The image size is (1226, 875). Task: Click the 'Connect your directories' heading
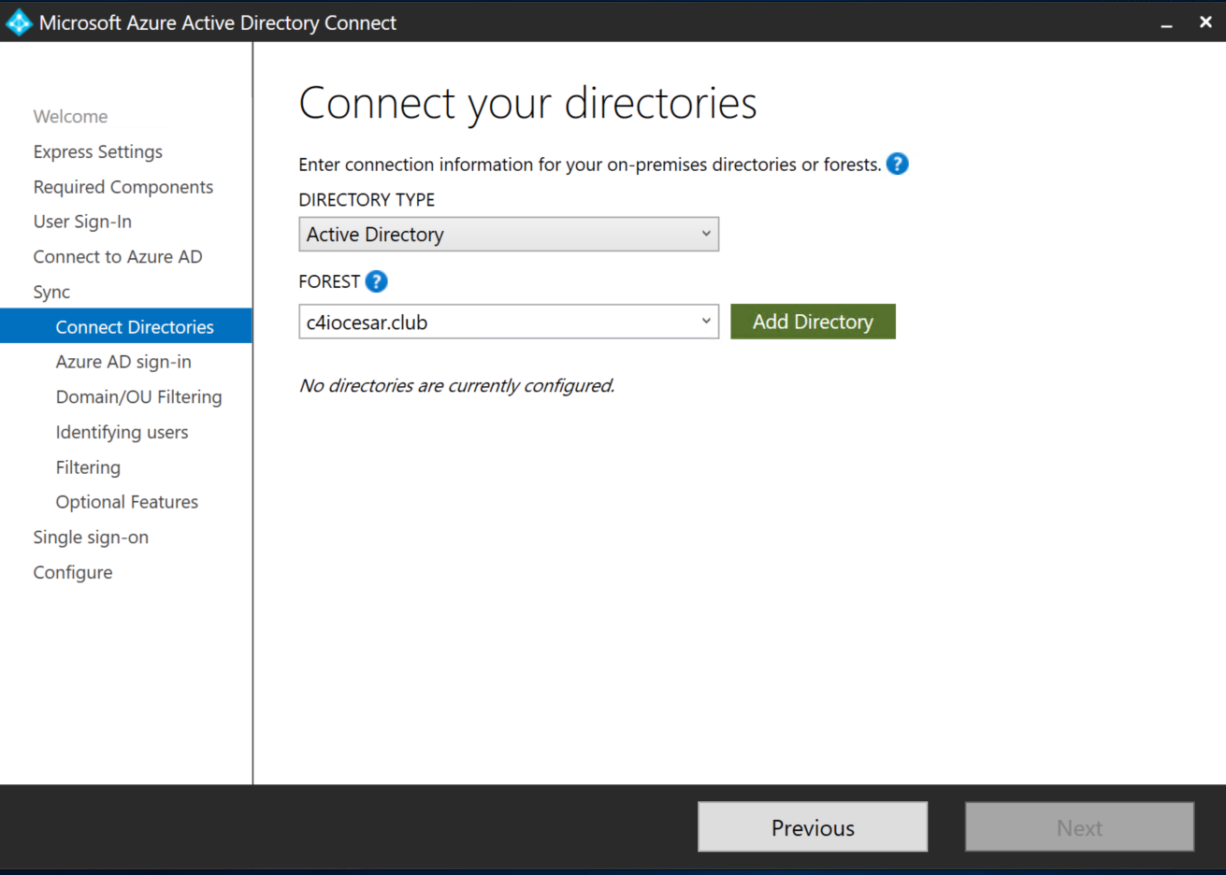point(527,104)
